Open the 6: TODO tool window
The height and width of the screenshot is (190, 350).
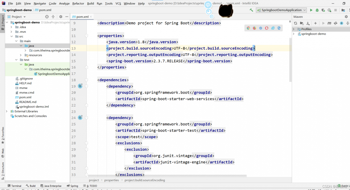click(90, 186)
